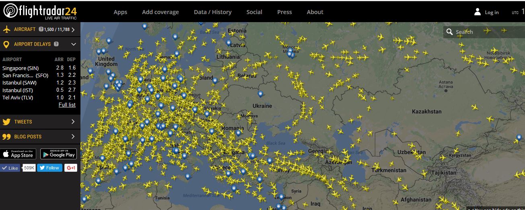The image size is (525, 210).
Task: Expand the Tweets section
Action: point(73,121)
